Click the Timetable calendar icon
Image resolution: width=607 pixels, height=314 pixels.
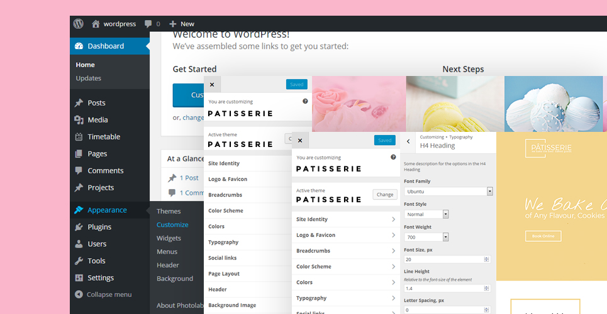[x=79, y=137]
